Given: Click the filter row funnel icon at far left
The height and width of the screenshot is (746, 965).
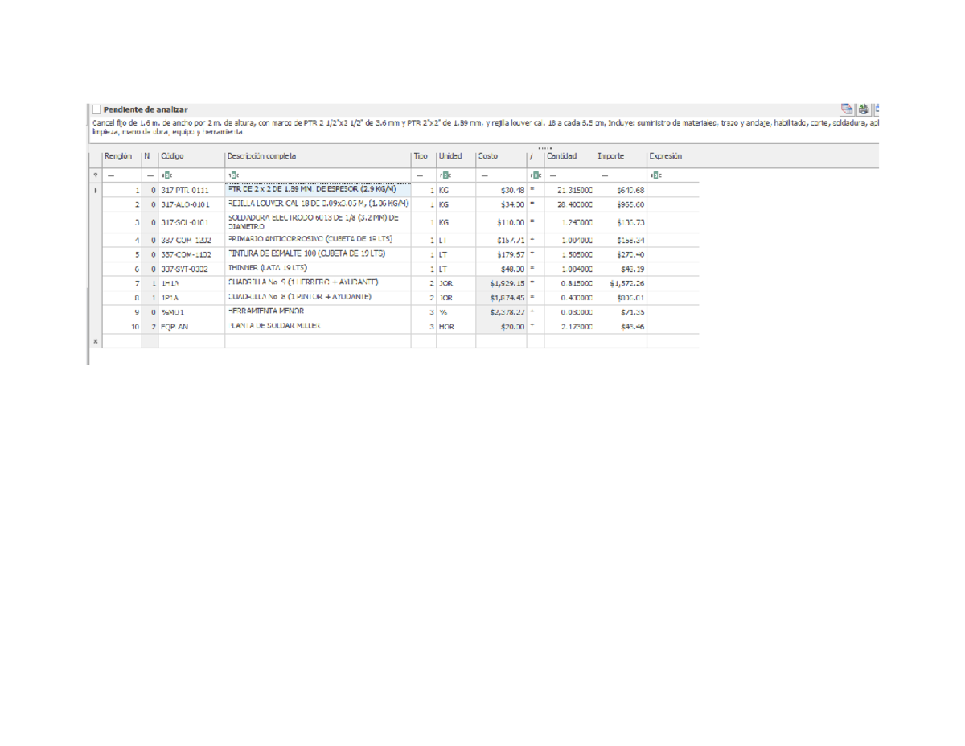Looking at the screenshot, I should click(x=95, y=175).
